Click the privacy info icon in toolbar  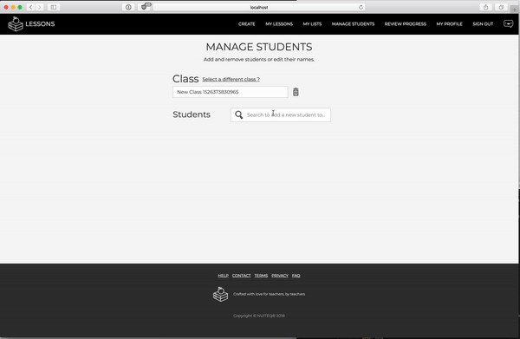[128, 7]
